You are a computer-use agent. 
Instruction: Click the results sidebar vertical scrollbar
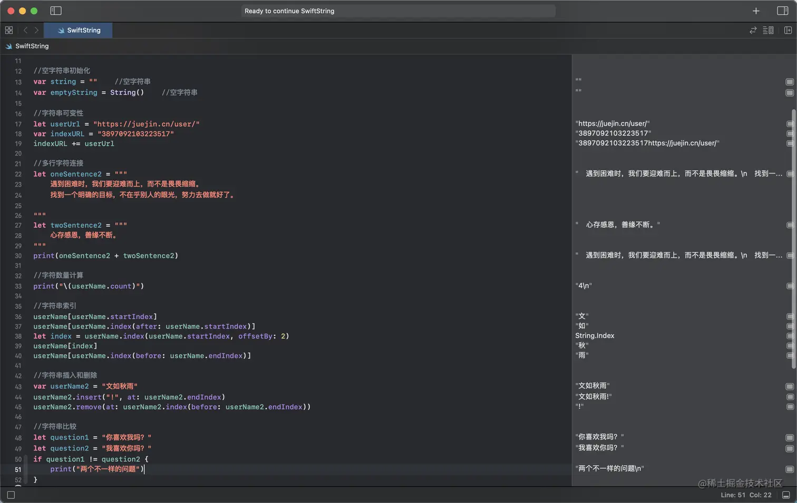794,239
